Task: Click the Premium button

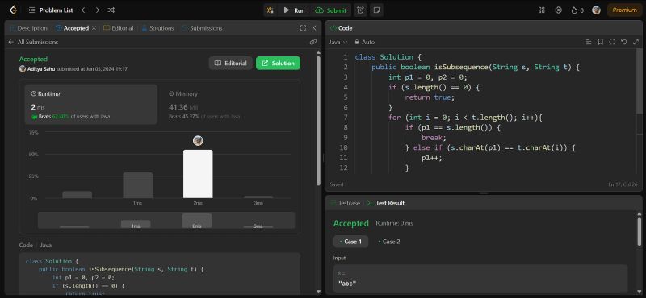Action: click(624, 10)
